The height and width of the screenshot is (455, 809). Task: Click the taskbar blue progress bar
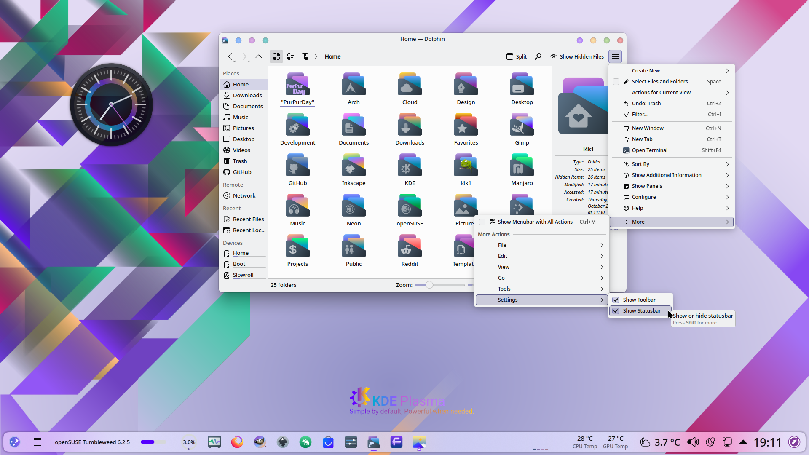tap(154, 442)
